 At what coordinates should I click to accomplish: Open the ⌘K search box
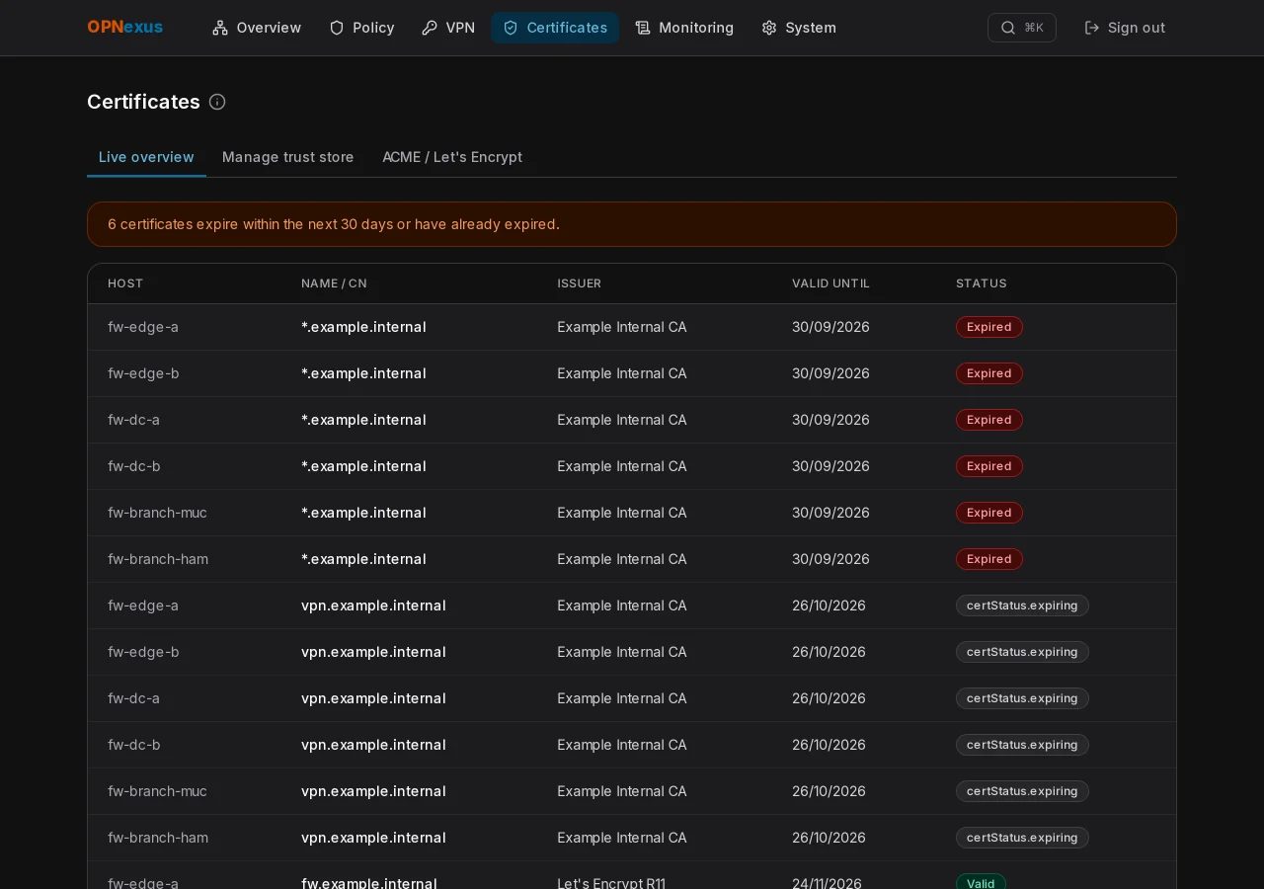coord(1022,28)
